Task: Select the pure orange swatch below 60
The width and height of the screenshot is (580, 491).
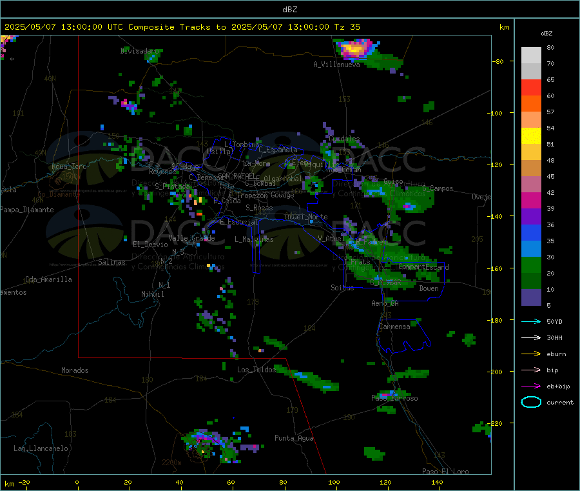Action: coord(531,104)
